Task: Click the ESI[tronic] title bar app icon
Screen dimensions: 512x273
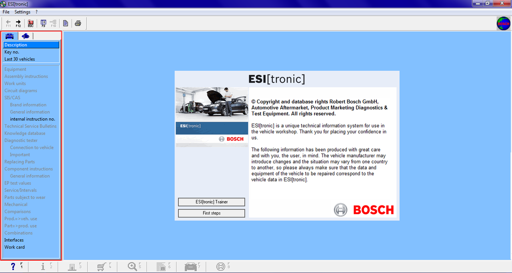Action: [4, 4]
